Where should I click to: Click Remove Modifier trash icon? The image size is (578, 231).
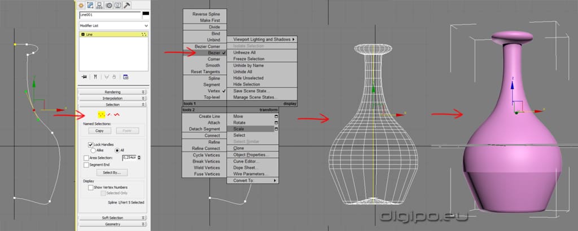click(114, 77)
